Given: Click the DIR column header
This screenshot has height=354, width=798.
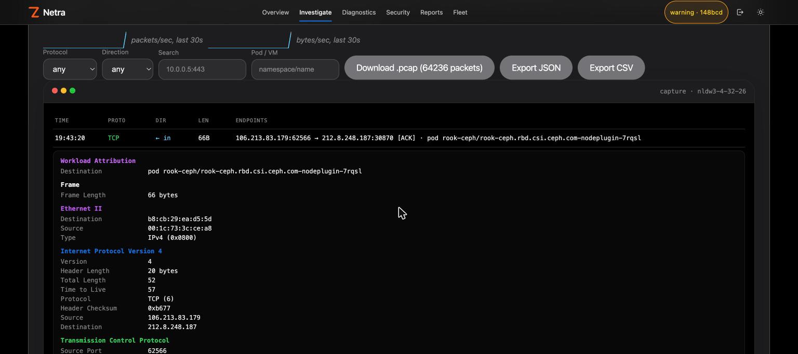Looking at the screenshot, I should [x=161, y=120].
